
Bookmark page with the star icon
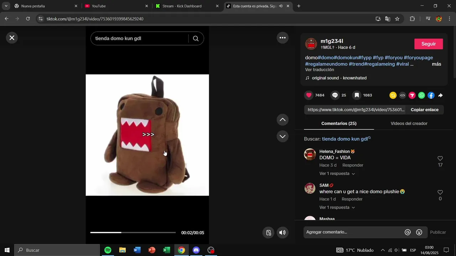coord(397,19)
